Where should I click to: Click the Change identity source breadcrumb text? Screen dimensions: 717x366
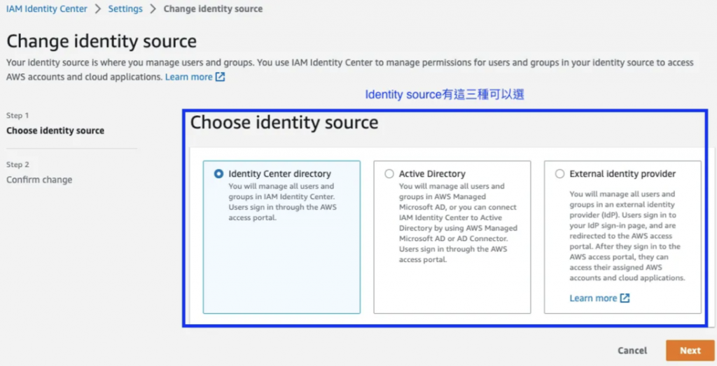(x=213, y=8)
